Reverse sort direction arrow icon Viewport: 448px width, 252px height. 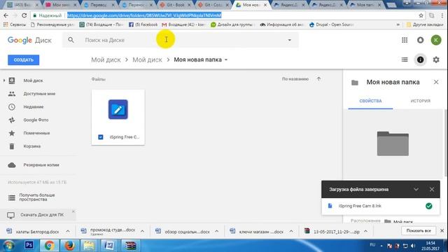319,79
